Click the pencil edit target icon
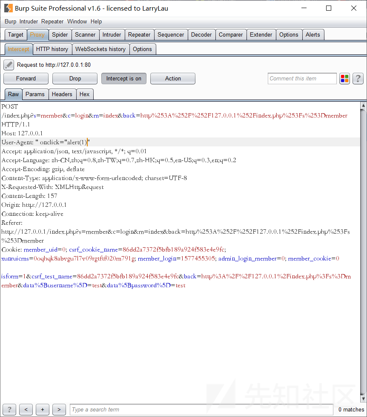Viewport: 367px width, 417px height. 9,65
